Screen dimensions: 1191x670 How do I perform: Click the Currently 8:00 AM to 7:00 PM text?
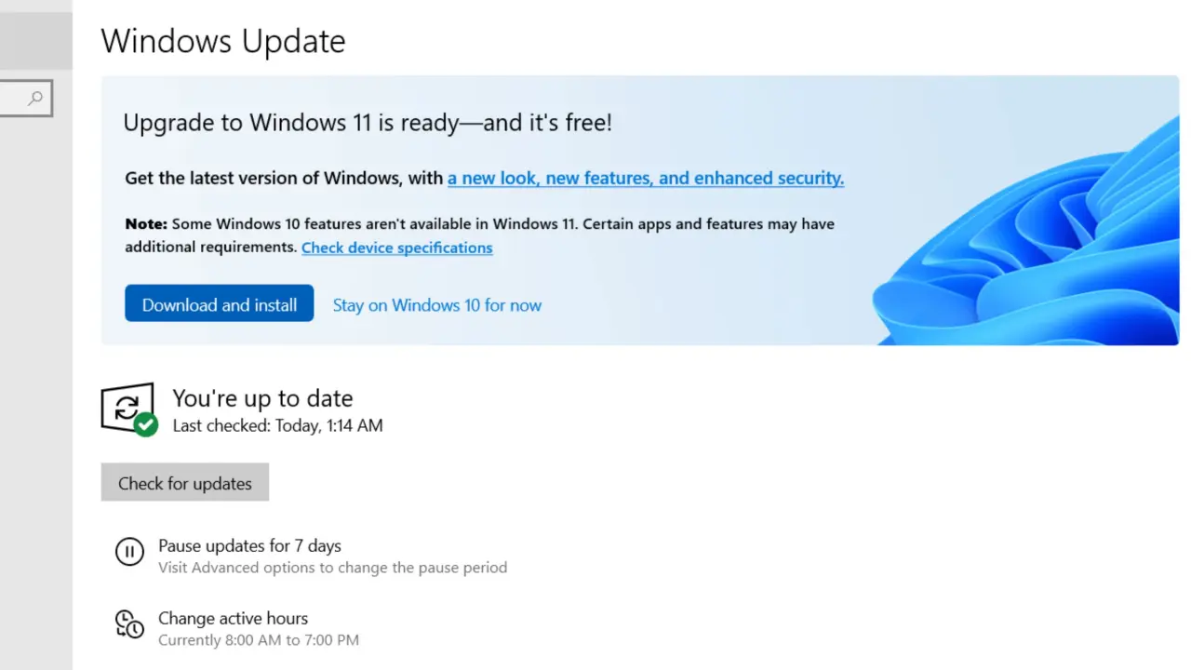point(259,640)
